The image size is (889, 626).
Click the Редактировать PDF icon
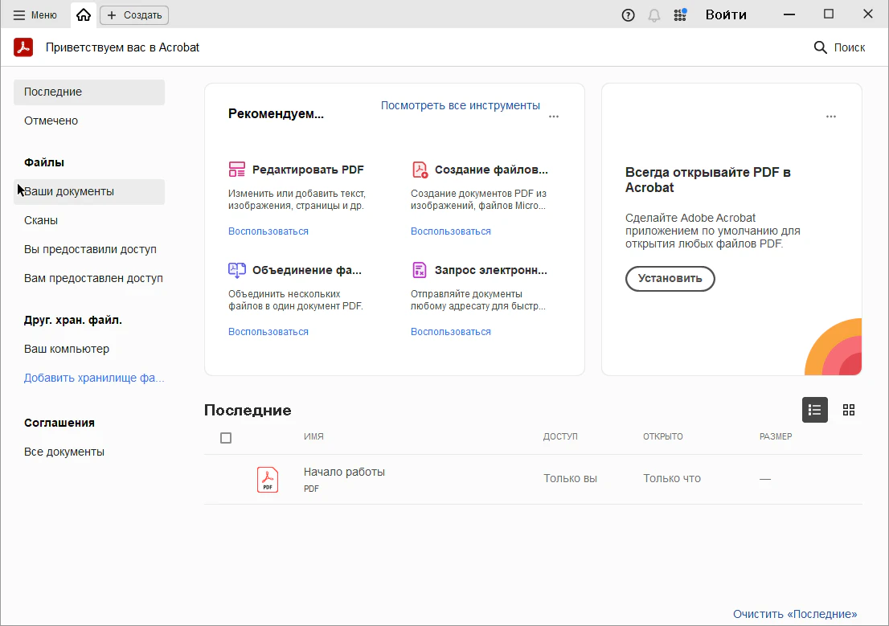236,170
